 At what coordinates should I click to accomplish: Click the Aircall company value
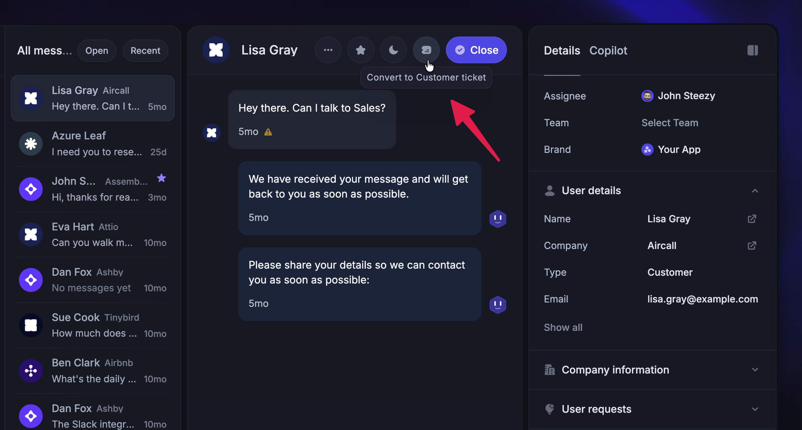(662, 246)
